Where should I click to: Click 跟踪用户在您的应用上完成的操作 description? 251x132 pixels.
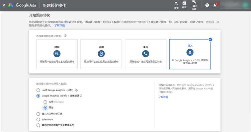pos(101,62)
